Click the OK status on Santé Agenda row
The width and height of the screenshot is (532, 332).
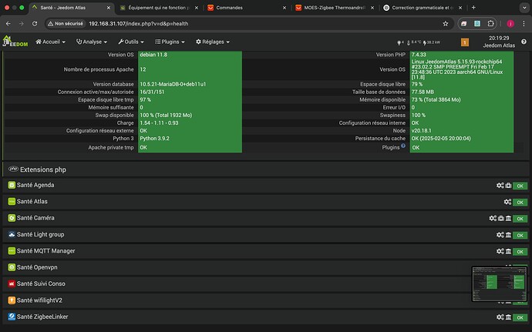(x=520, y=186)
